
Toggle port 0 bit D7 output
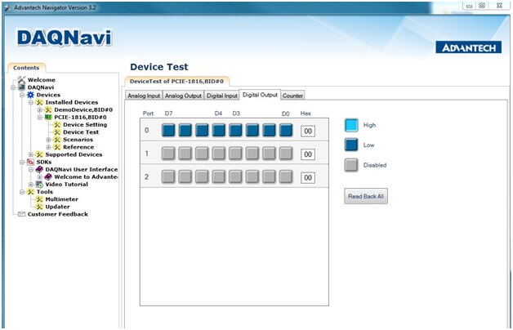(168, 130)
